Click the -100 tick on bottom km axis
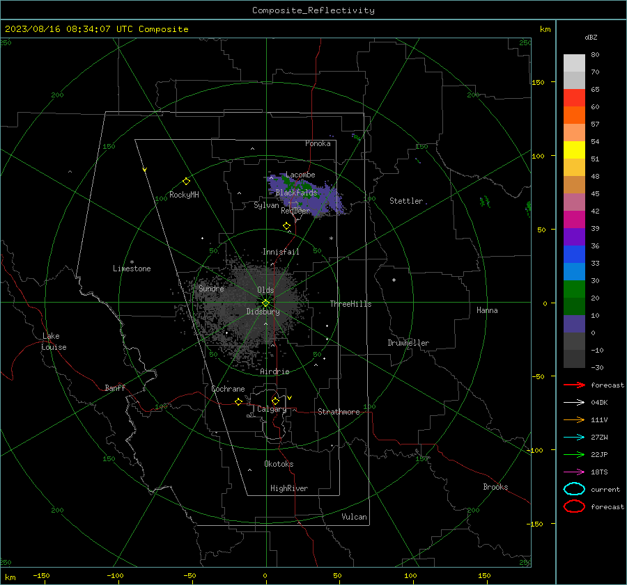Screen dimensions: 627x585 pyautogui.click(x=115, y=576)
